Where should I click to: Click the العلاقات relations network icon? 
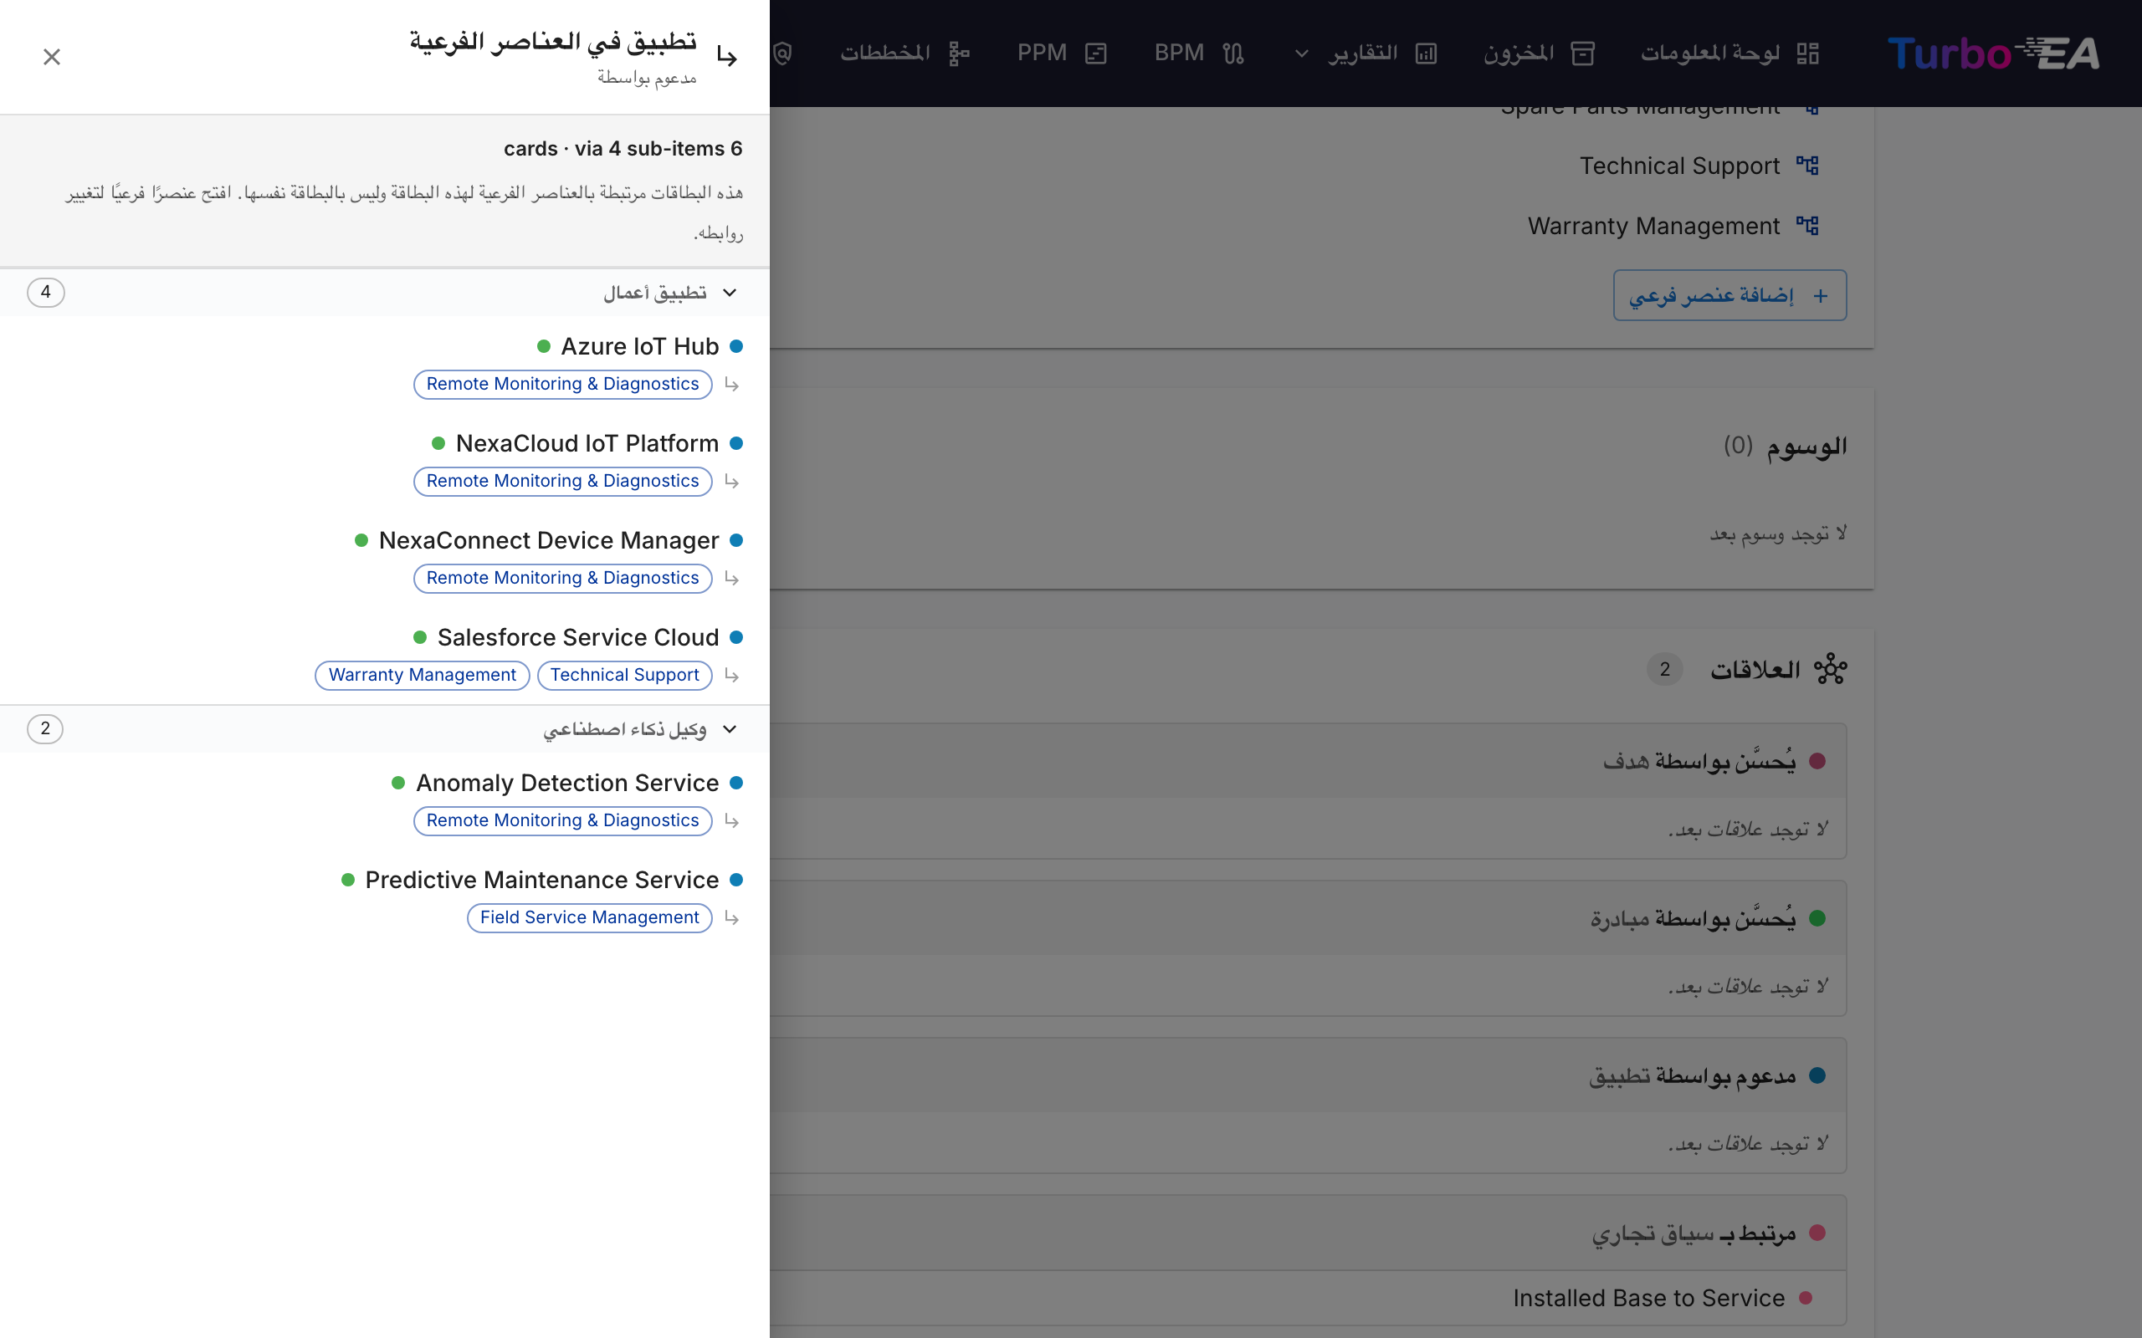click(1830, 669)
